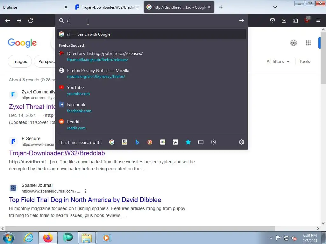Close the bruhsite tab
Image resolution: width=326 pixels, height=244 pixels.
(66, 7)
